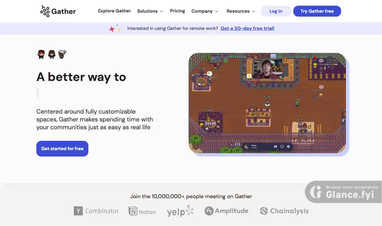Click the avatar labeled Kai
Viewport: 382px width, 226px height.
(255, 109)
